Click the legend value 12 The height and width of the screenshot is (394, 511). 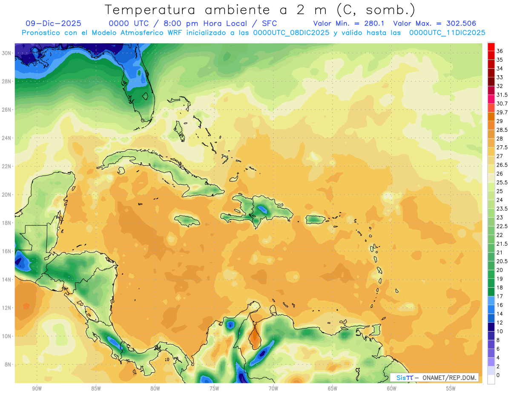500,323
